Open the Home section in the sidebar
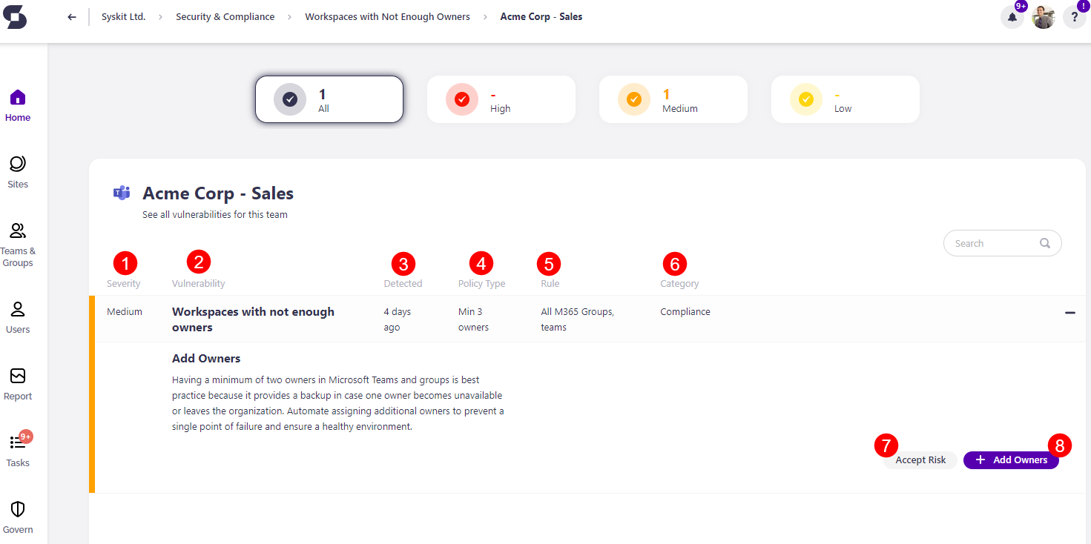 point(17,104)
